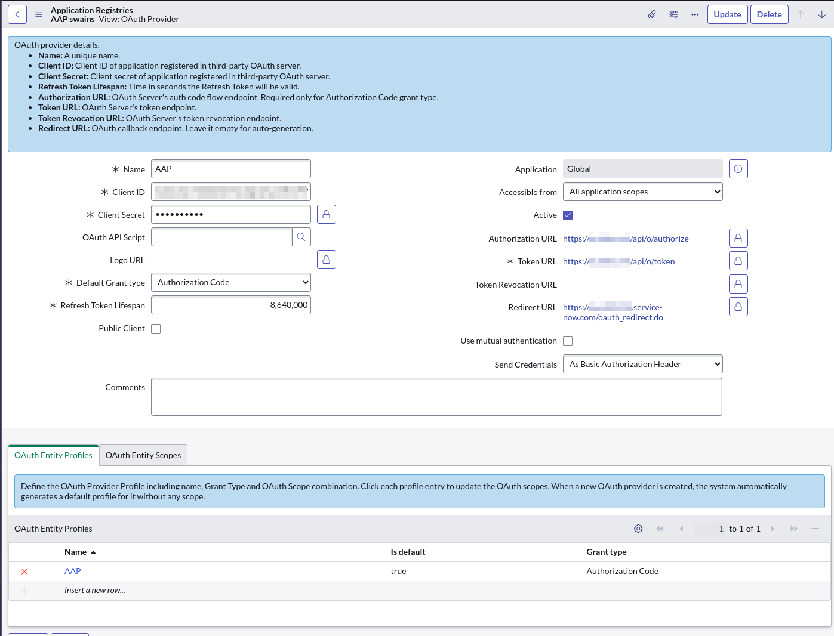The image size is (834, 636).
Task: Click the OAuth API Script lookup magnifier
Action: point(301,237)
